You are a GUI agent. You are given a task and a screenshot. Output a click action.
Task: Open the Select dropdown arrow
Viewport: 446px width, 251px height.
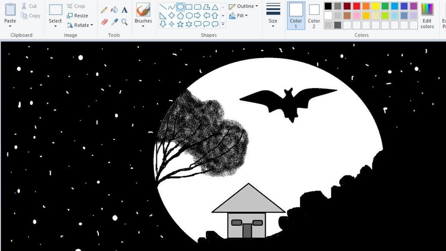click(x=55, y=26)
